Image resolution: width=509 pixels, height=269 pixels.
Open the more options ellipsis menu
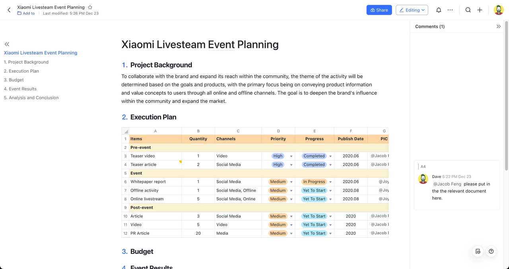coord(451,10)
